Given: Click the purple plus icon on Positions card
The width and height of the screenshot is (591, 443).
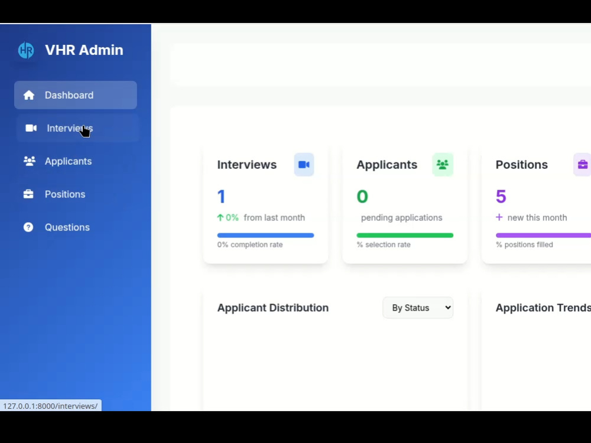Looking at the screenshot, I should 499,217.
